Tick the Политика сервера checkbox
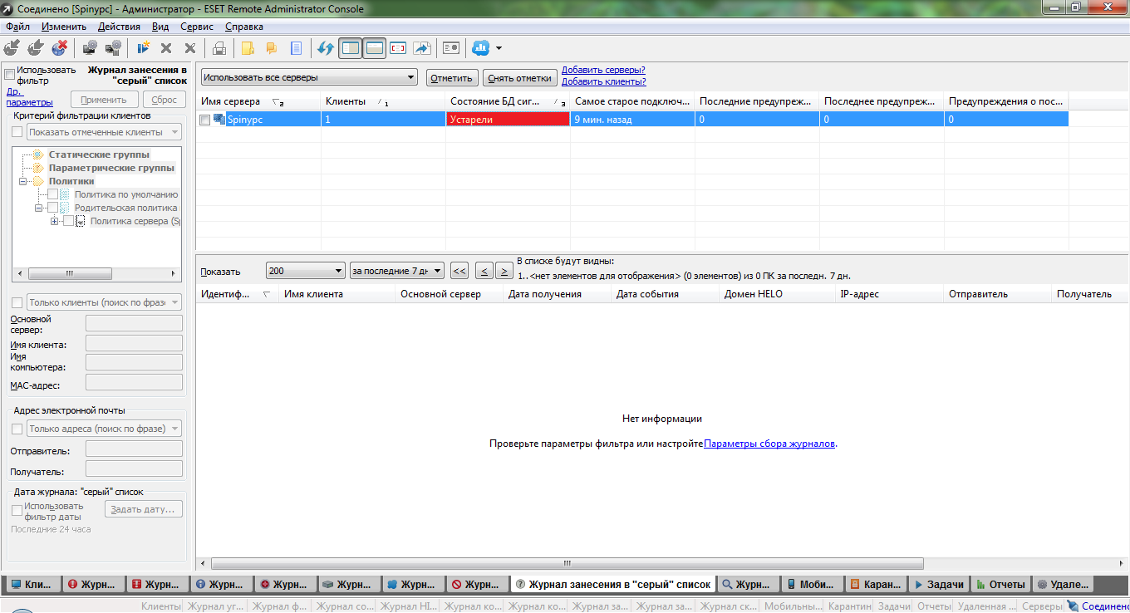The height and width of the screenshot is (613, 1130). coord(68,221)
